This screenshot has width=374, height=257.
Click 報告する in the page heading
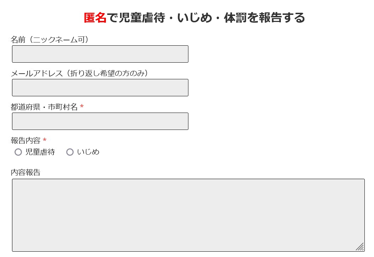[282, 18]
